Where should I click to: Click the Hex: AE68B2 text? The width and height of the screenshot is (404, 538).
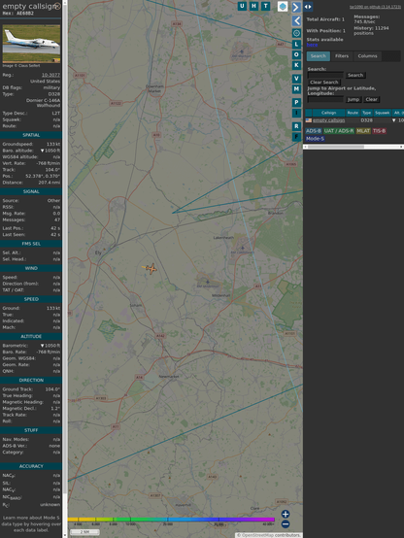pyautogui.click(x=17, y=14)
